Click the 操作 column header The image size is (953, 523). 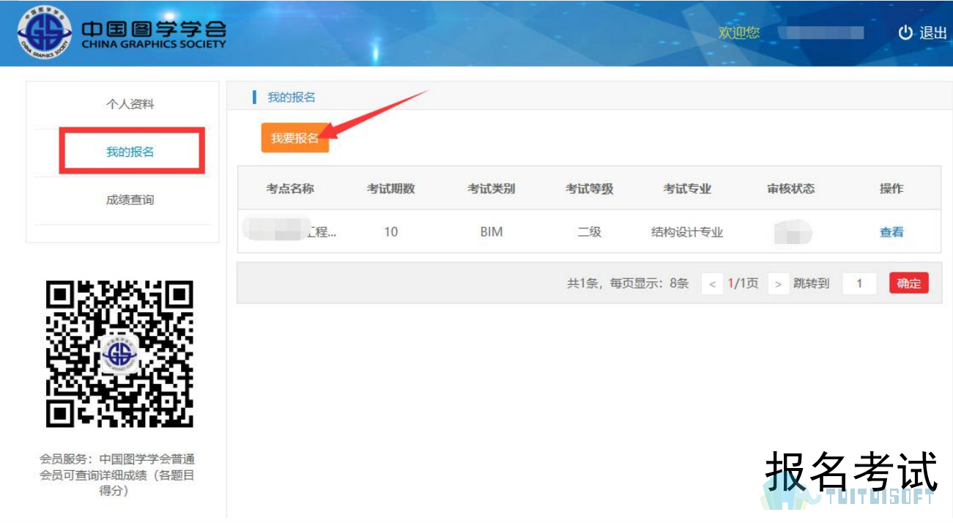(891, 189)
